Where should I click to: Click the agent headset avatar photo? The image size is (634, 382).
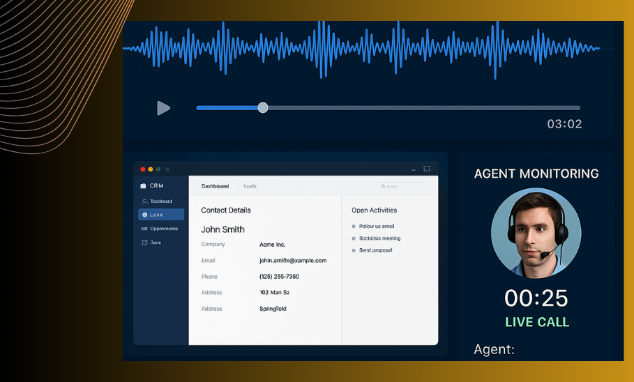coord(536,233)
